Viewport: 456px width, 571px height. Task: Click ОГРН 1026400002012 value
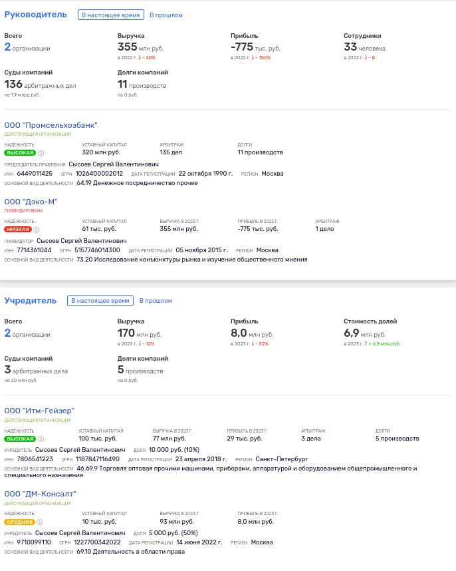click(x=99, y=174)
